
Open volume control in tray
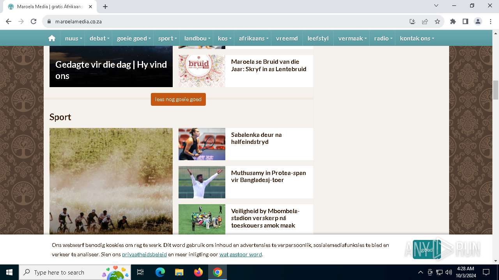coord(449,272)
